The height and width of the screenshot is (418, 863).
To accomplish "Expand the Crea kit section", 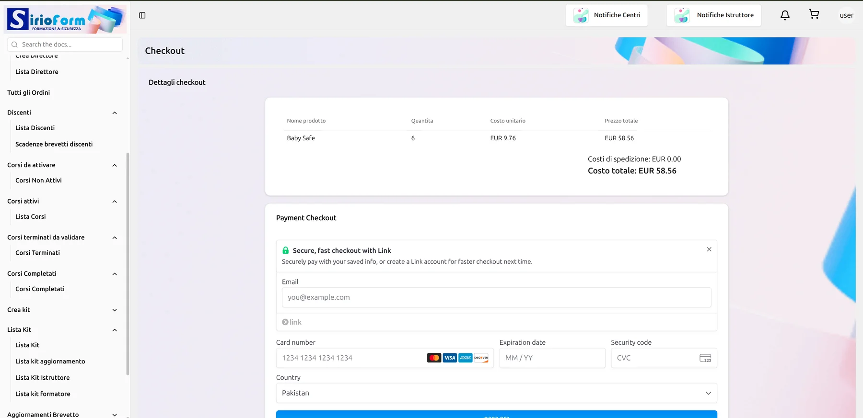I will tap(115, 310).
